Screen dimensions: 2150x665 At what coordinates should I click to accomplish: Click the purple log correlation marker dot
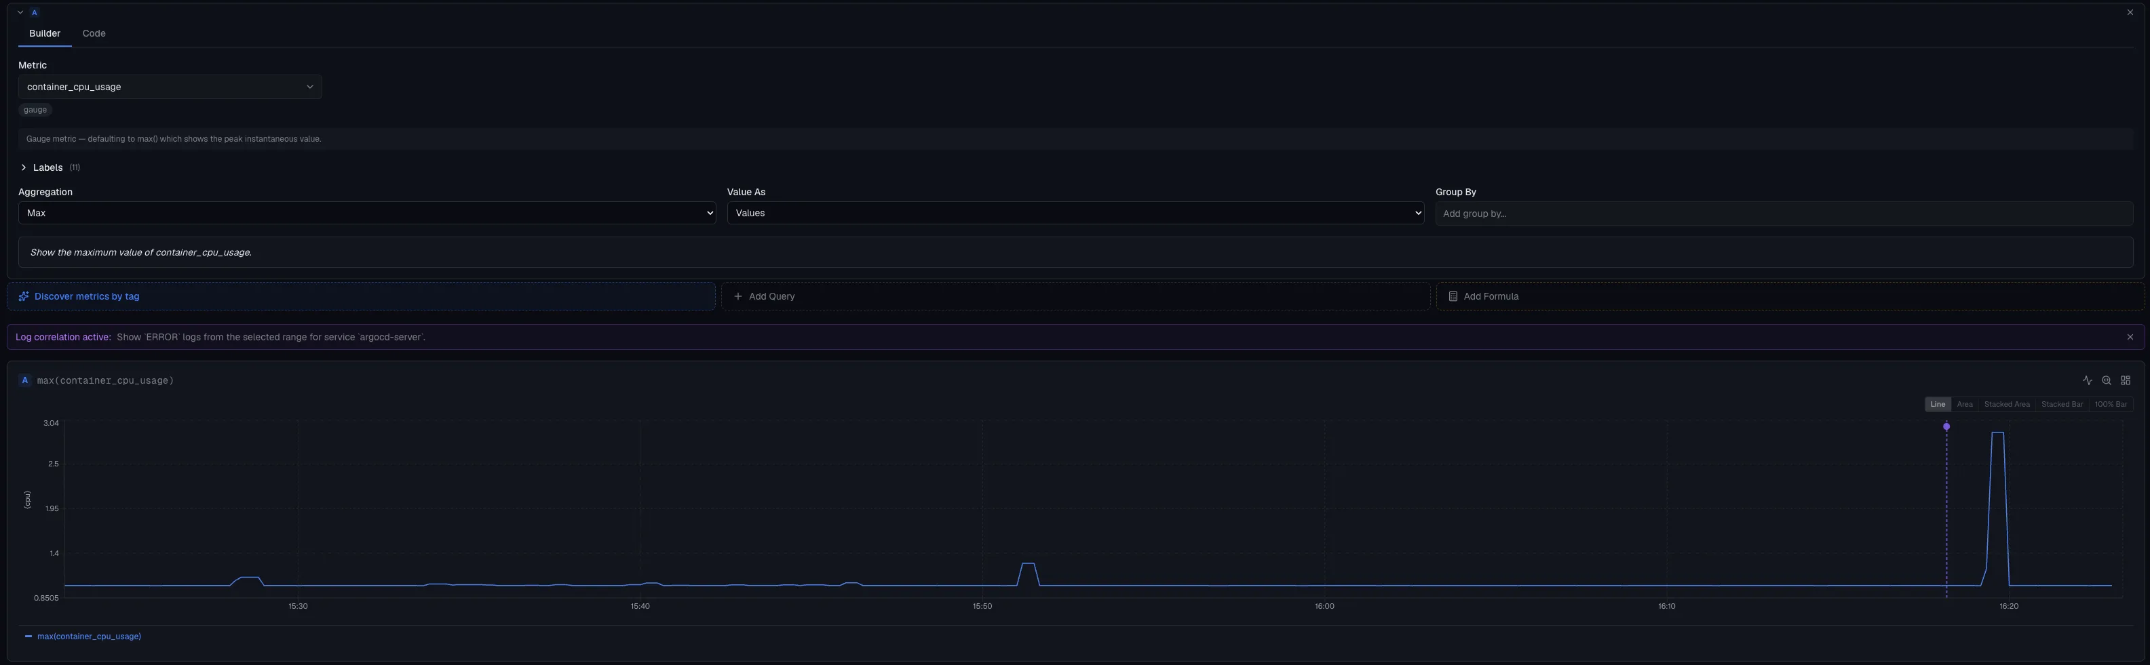point(1946,426)
